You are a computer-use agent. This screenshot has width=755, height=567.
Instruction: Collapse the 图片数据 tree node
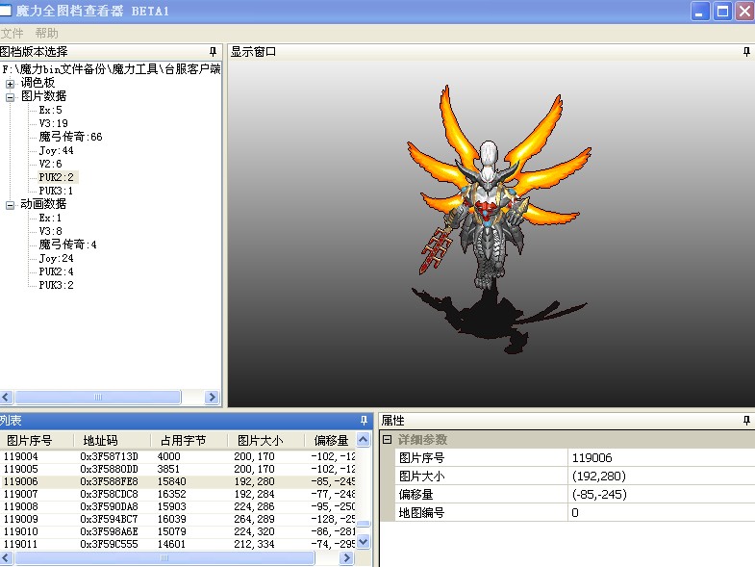[x=11, y=96]
